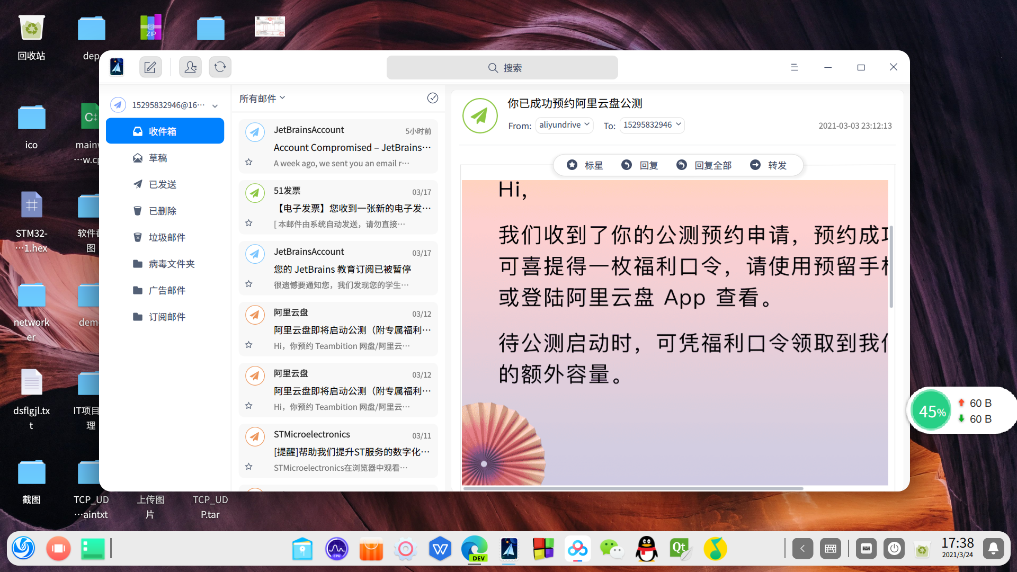The height and width of the screenshot is (572, 1017).
Task: Toggle star on JetBrainsAccount Account Compromised email
Action: tap(249, 162)
